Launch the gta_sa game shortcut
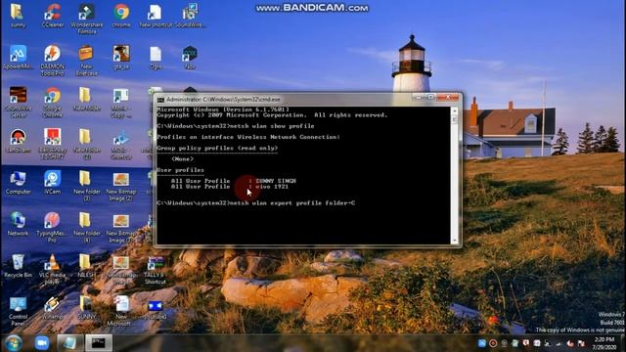The height and width of the screenshot is (352, 626). (121, 57)
